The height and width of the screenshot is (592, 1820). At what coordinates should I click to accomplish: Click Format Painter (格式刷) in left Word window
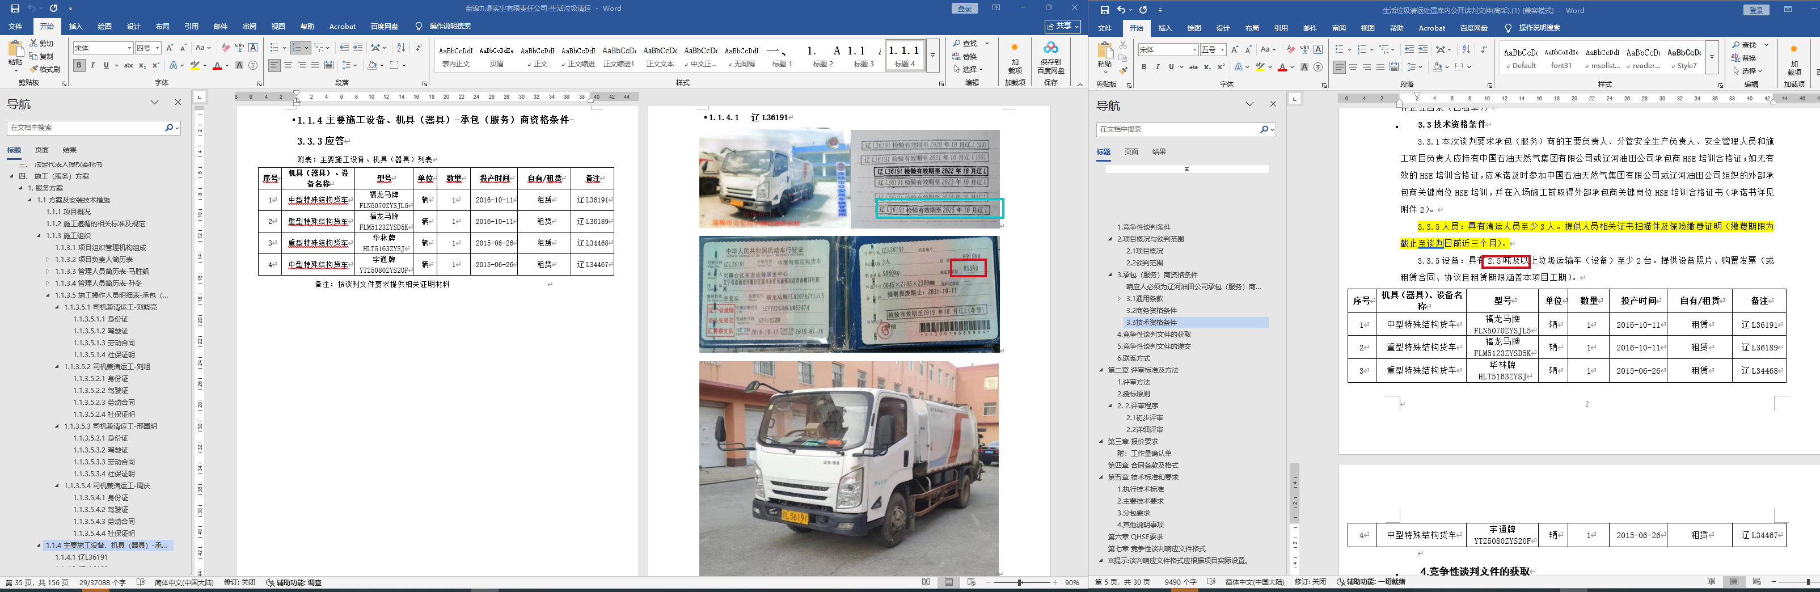45,69
